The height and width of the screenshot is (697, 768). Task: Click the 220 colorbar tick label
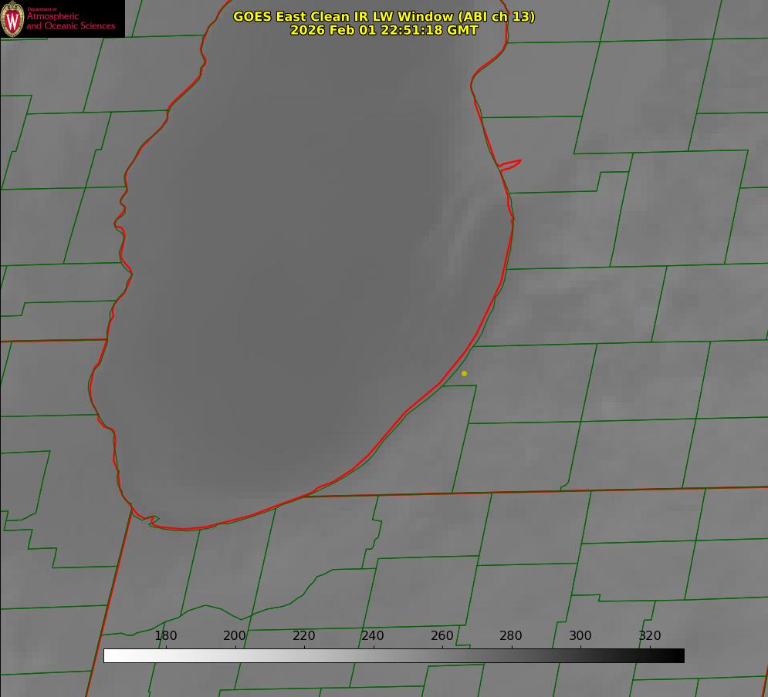tap(304, 635)
